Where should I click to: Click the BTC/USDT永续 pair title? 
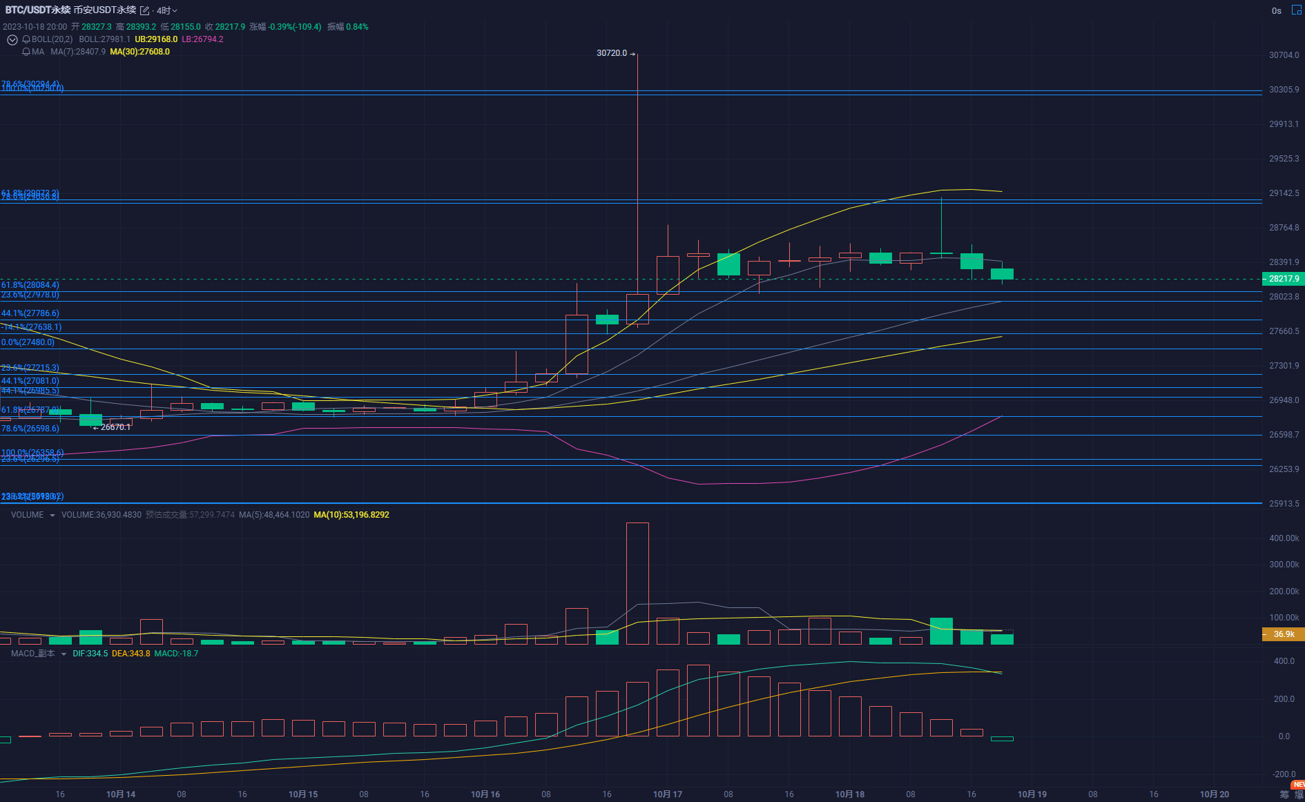coord(38,10)
